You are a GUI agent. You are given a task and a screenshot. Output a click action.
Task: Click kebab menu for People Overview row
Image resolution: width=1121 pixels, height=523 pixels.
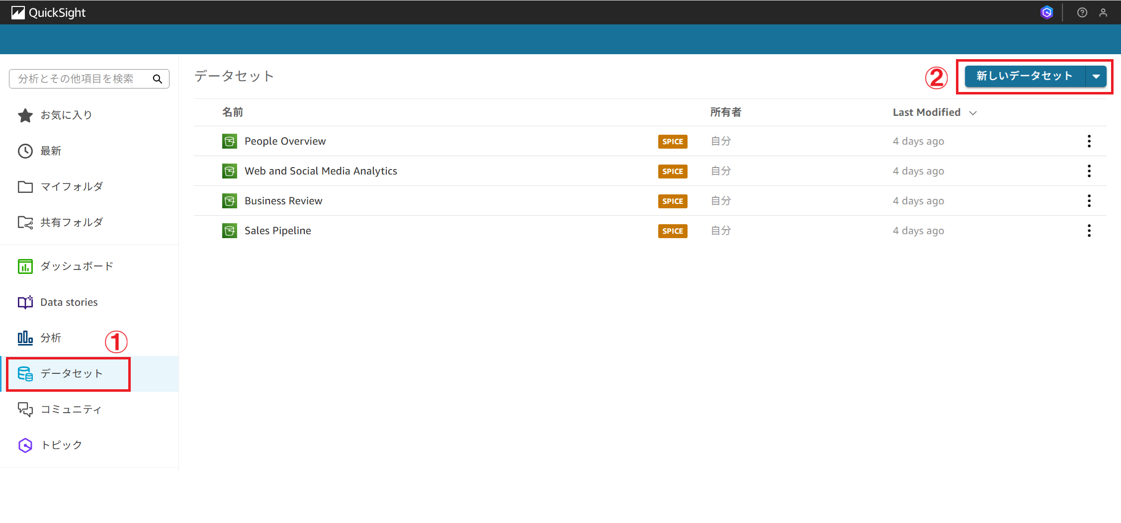(1089, 141)
